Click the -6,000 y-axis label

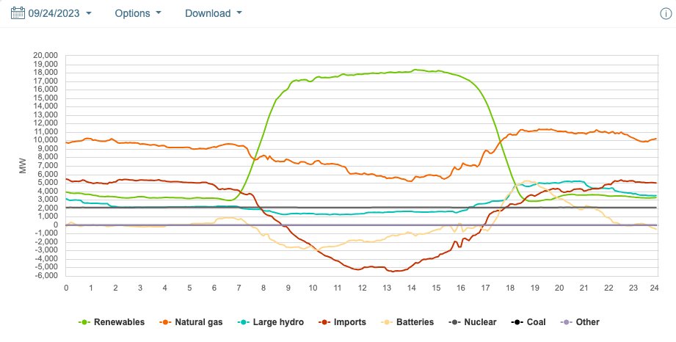(46, 276)
